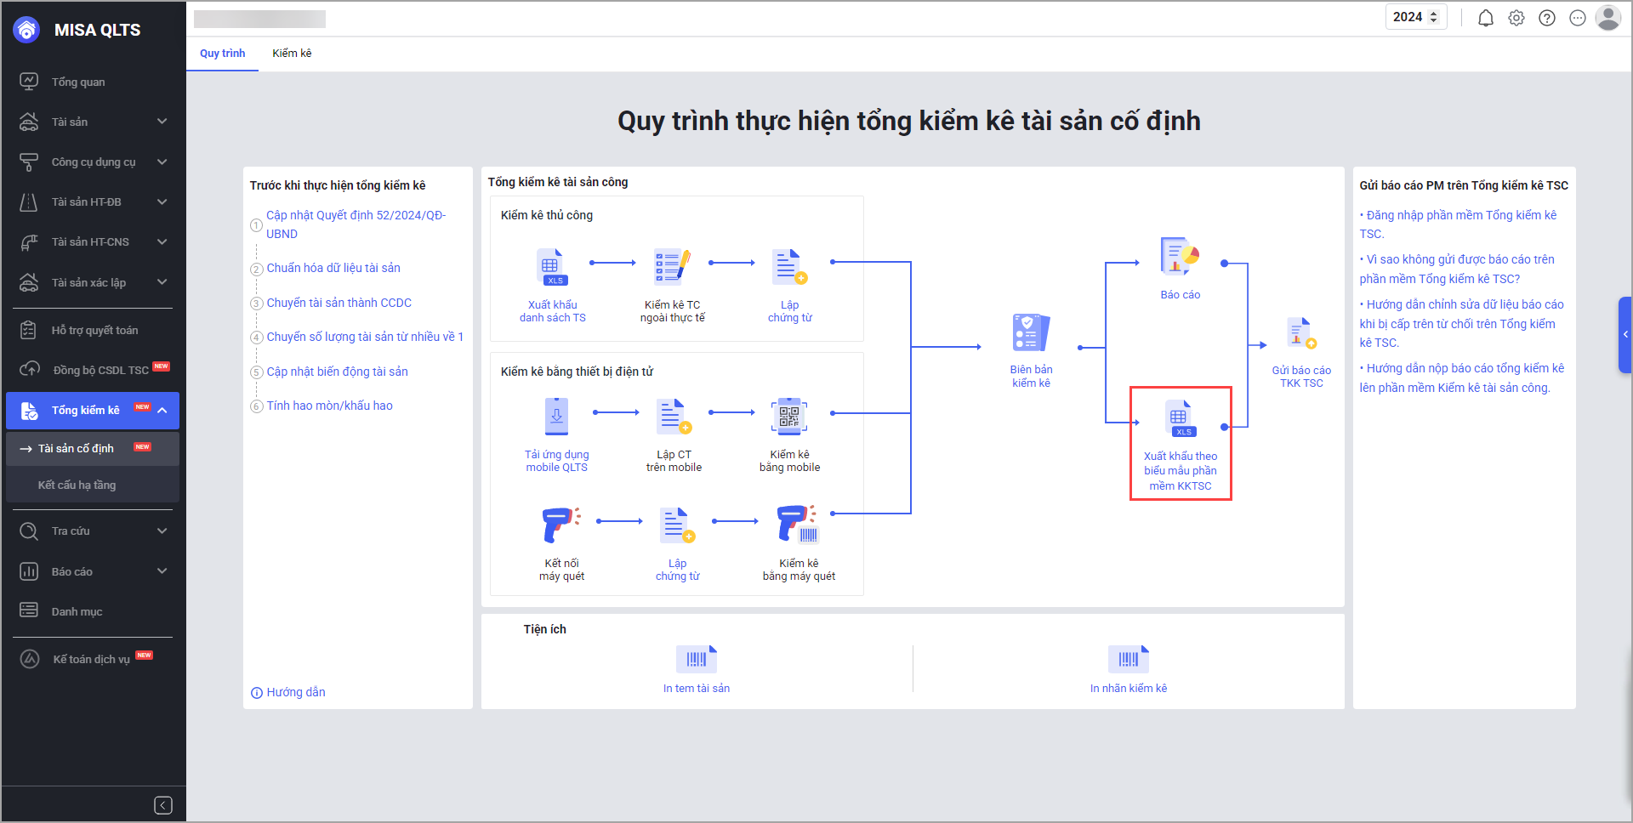The image size is (1633, 823).
Task: Expand the Báo cáo sidebar menu
Action: point(162,571)
